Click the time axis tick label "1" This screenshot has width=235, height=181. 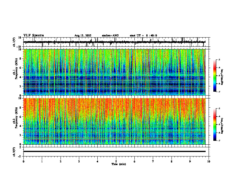tap(42, 161)
